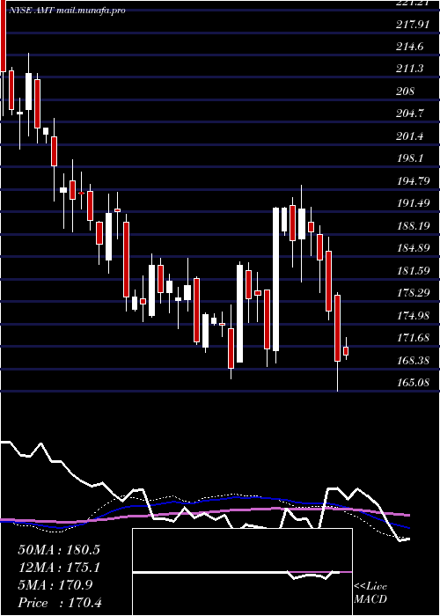440x616 pixels.
Task: Select the 174.98 price axis label
Action: (x=413, y=315)
